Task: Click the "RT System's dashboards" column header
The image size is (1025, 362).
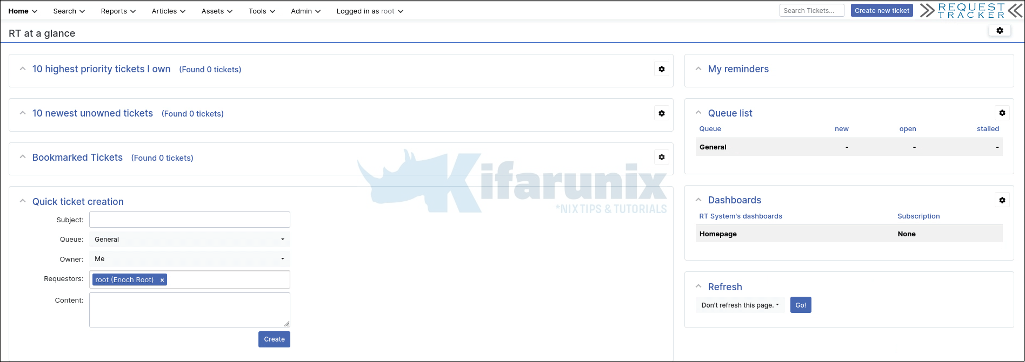Action: click(741, 216)
